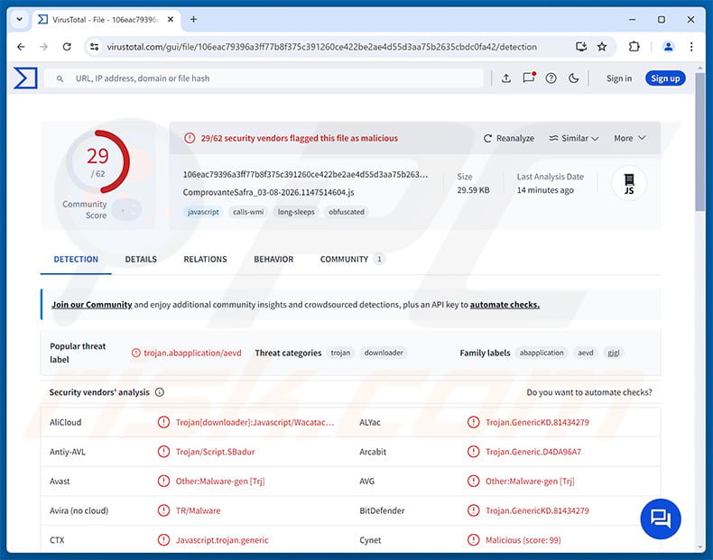Select the VirusTotal browser tab
Viewport: 713px width, 560px height.
(106, 20)
